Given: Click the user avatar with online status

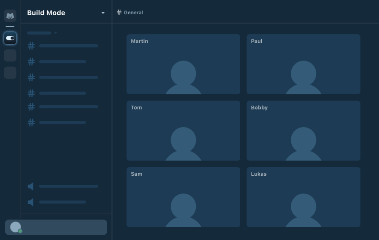Looking at the screenshot, I should point(16,228).
